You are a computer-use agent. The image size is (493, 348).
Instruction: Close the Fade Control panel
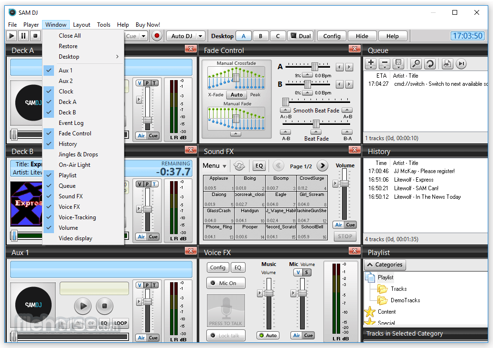354,49
